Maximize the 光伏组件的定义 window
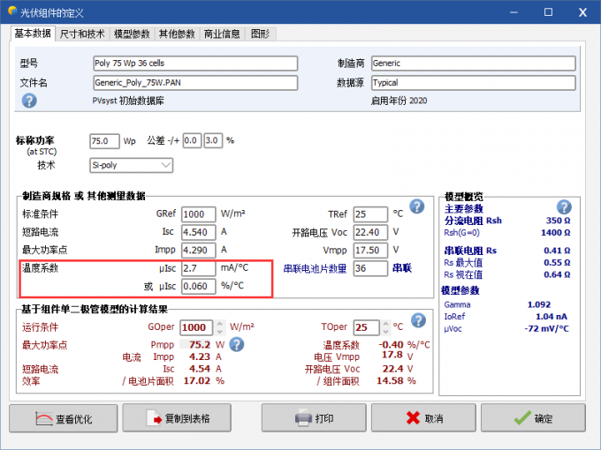601x450 pixels. pyautogui.click(x=548, y=12)
